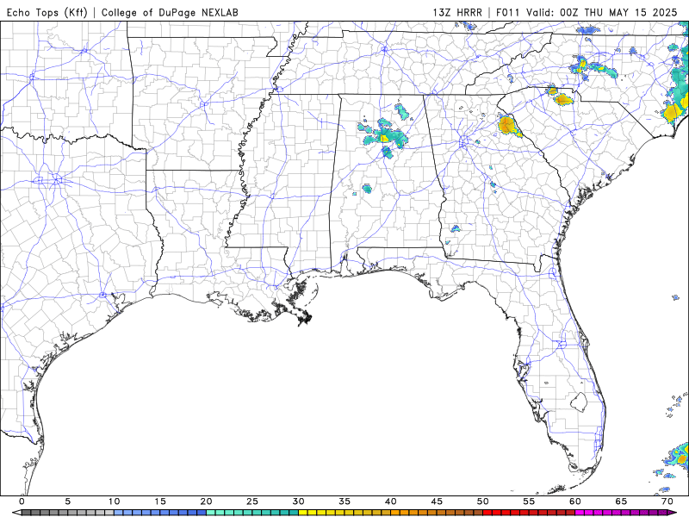This screenshot has height=517, width=689.
Task: Click the '13Z HRRR' model run label
Action: coord(457,12)
